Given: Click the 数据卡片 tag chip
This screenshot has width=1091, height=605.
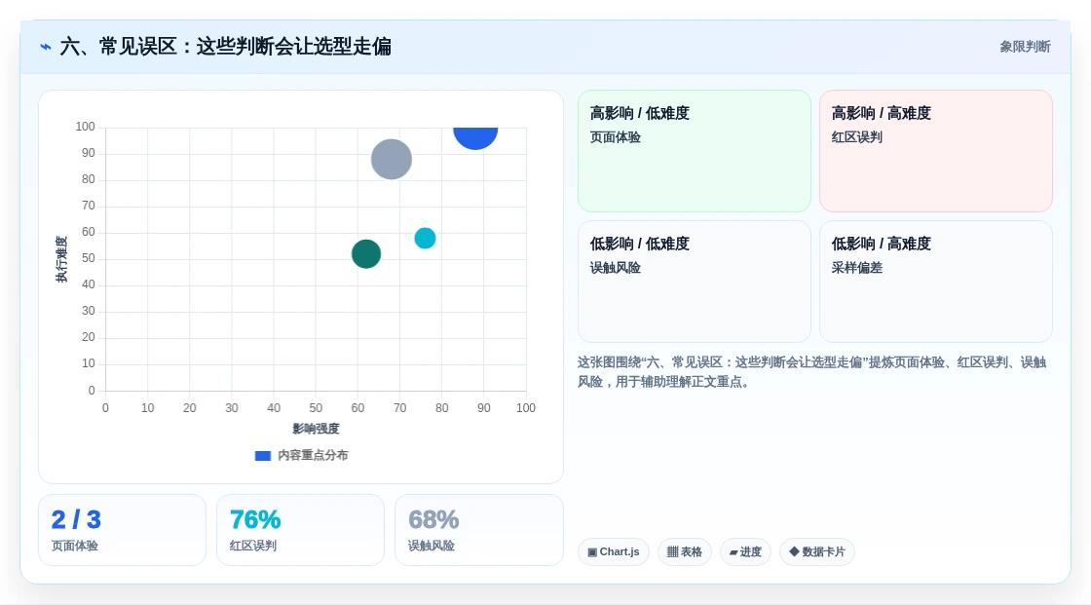Looking at the screenshot, I should point(817,552).
